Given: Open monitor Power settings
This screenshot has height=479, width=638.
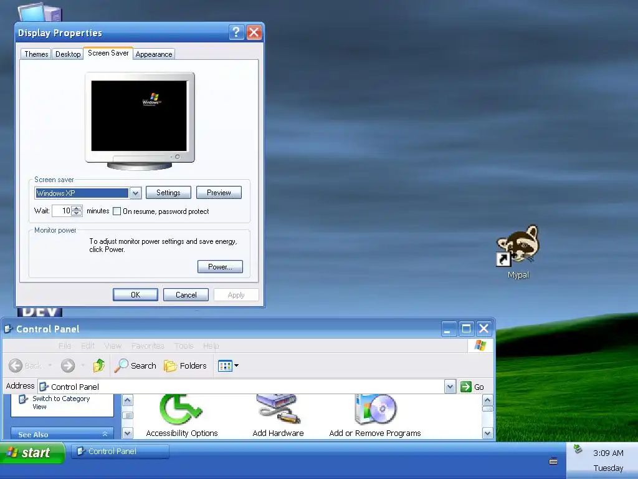Looking at the screenshot, I should [x=220, y=267].
